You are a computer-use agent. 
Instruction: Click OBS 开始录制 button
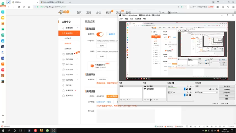click(227, 90)
